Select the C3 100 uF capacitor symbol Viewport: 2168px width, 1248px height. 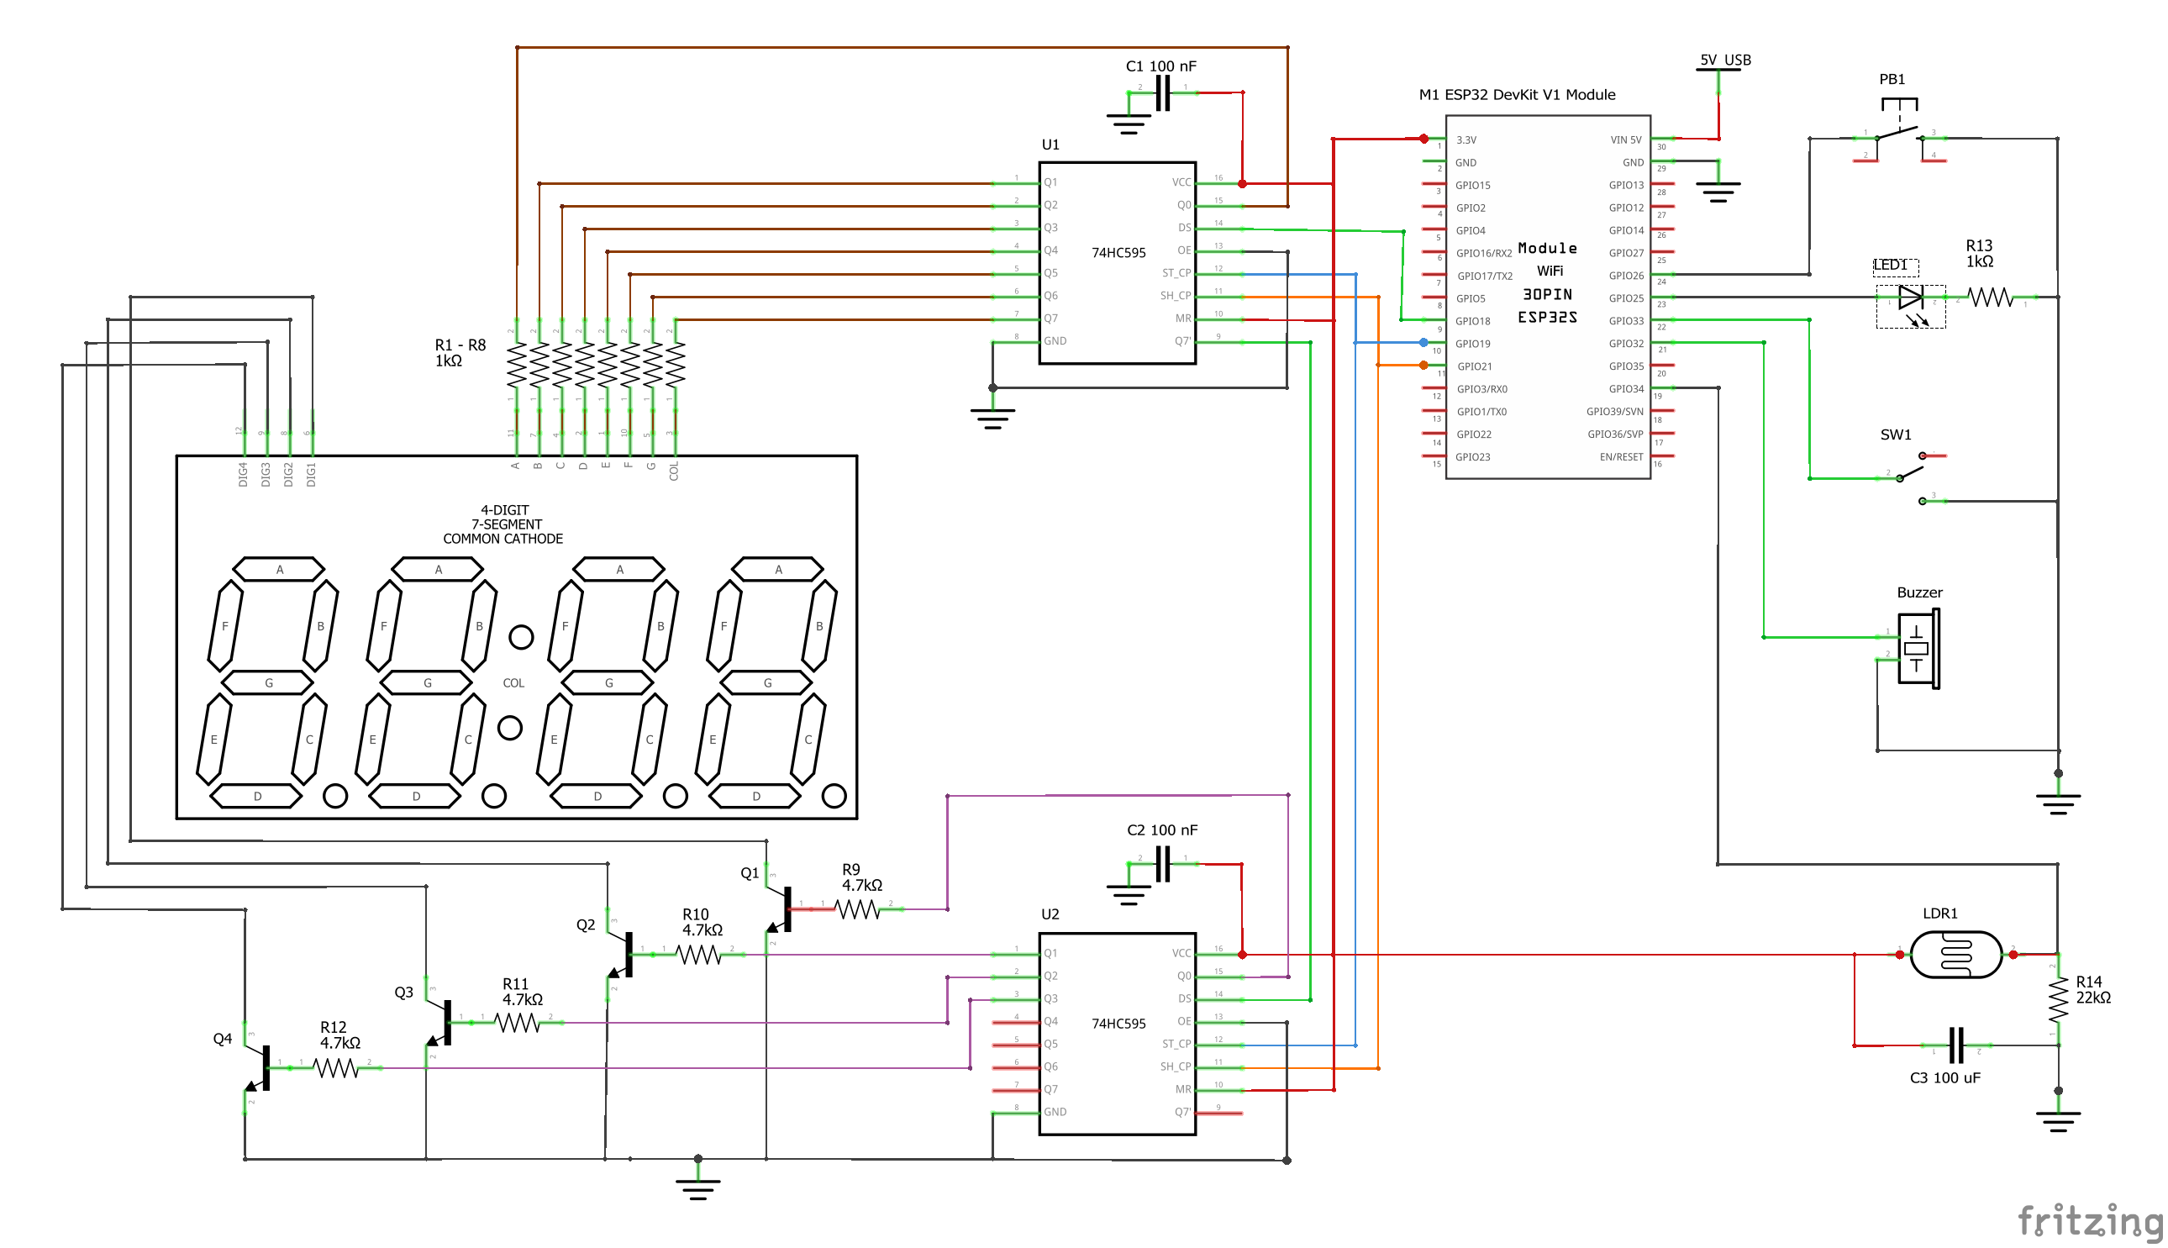[x=1956, y=1045]
